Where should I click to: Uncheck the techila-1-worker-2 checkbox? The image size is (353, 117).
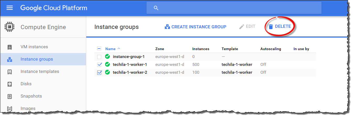(x=99, y=72)
